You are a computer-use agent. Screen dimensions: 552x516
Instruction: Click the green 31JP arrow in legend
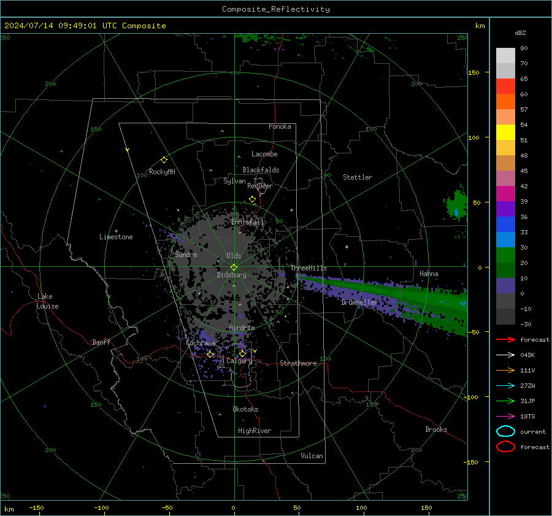pos(505,401)
